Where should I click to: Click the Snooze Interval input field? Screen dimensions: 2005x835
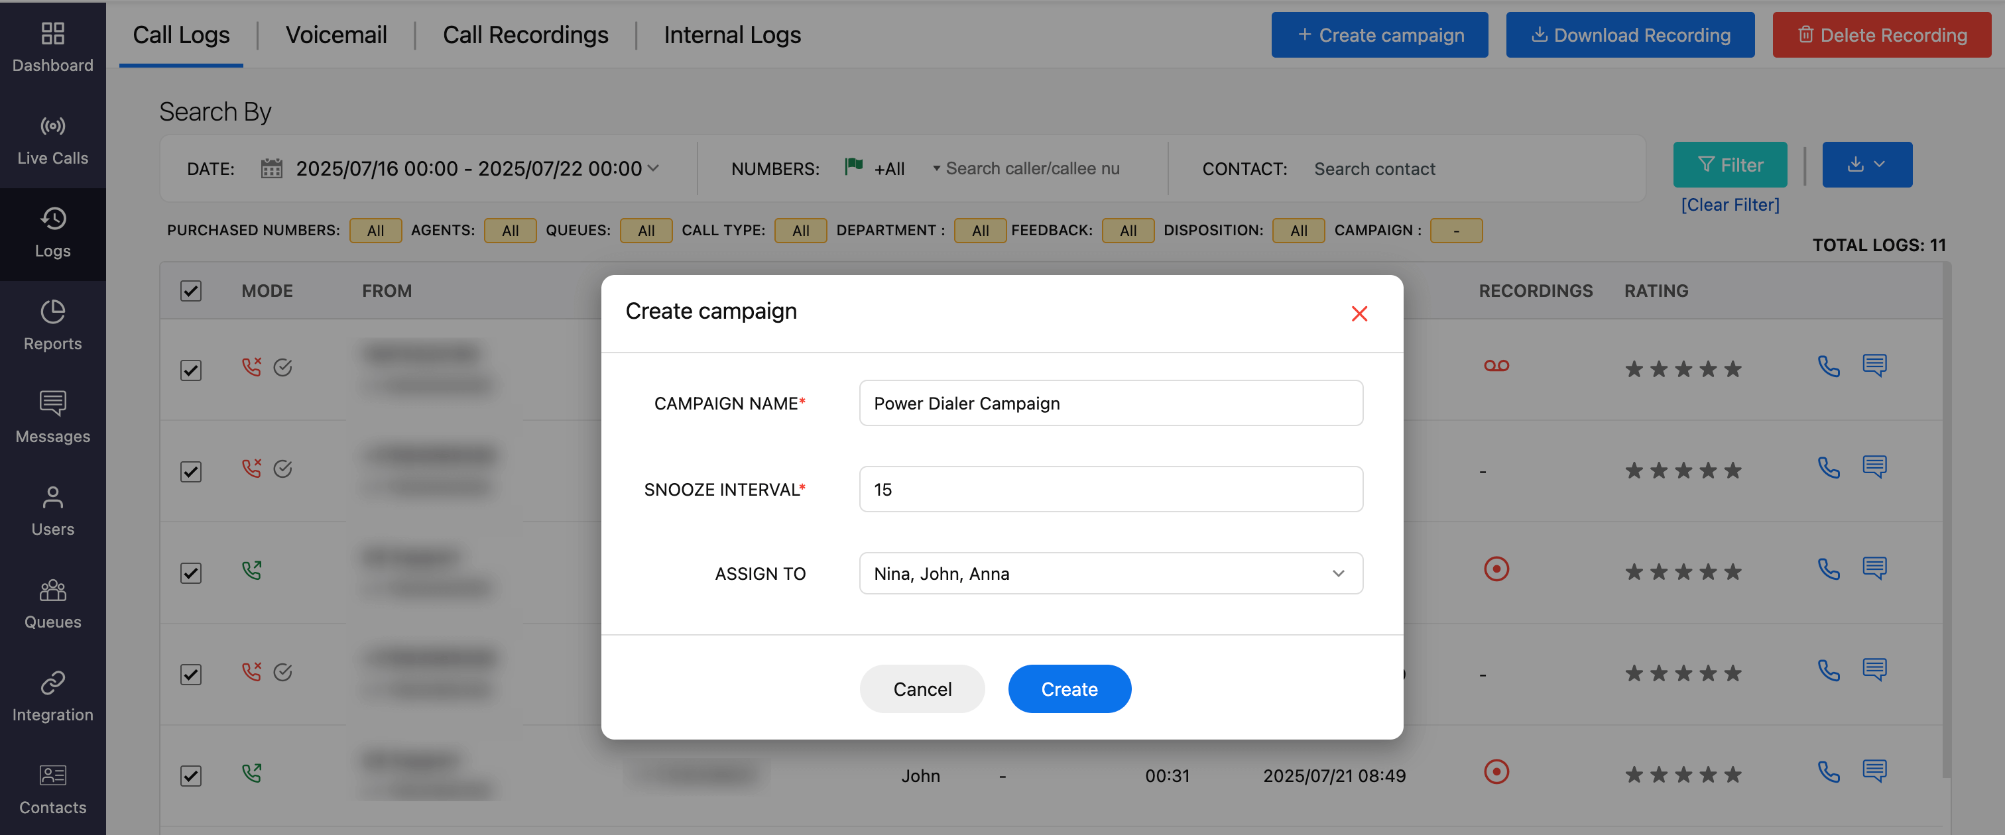pyautogui.click(x=1110, y=490)
